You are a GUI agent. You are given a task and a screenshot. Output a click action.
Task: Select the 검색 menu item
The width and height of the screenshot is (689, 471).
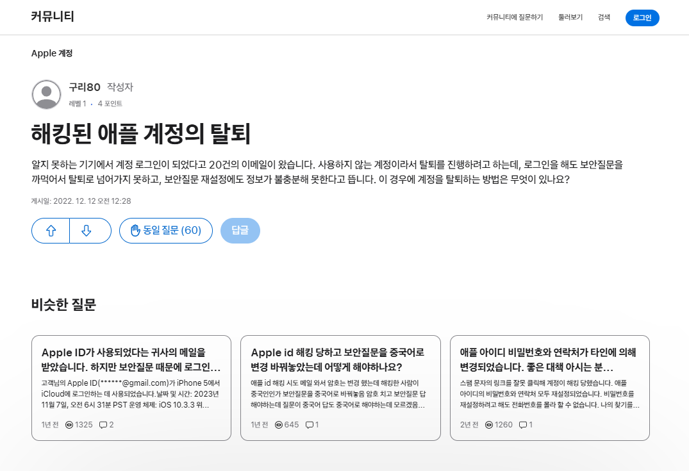[x=603, y=17]
